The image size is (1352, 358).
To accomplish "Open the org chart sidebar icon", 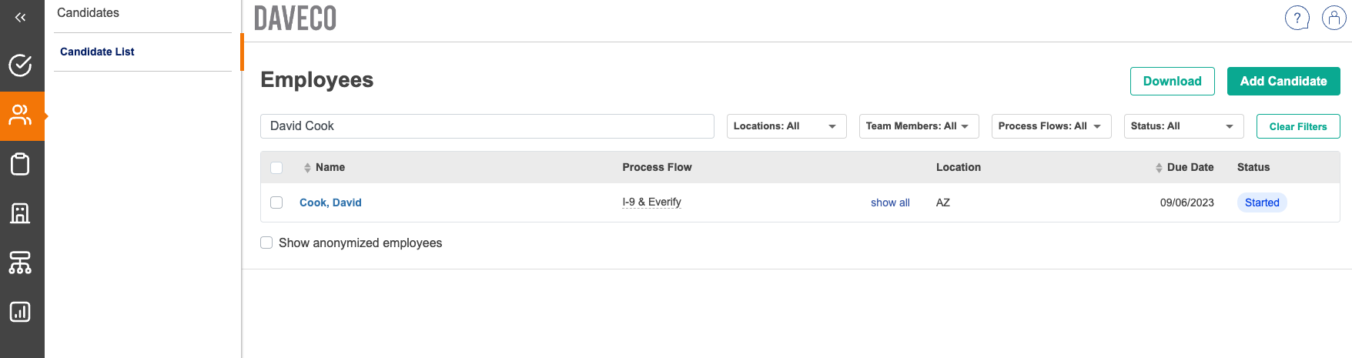I will pyautogui.click(x=21, y=263).
